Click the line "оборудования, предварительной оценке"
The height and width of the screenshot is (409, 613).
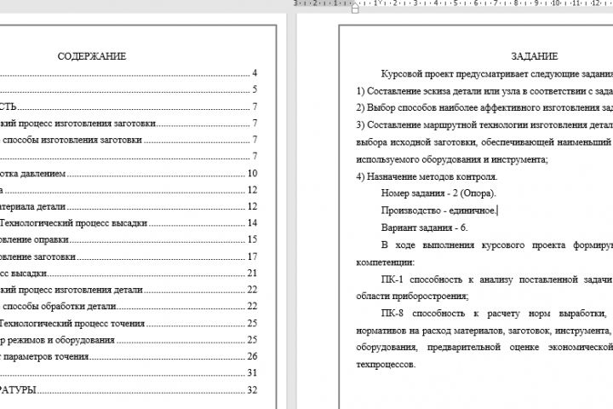[484, 347]
